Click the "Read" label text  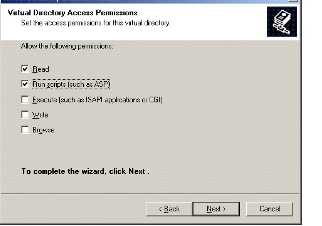41,69
